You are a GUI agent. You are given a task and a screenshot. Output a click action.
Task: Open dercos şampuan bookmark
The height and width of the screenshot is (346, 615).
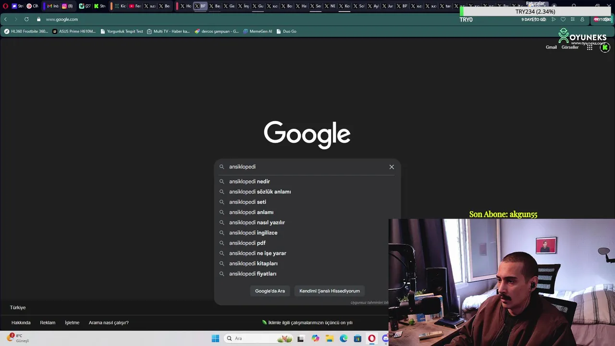coord(217,31)
